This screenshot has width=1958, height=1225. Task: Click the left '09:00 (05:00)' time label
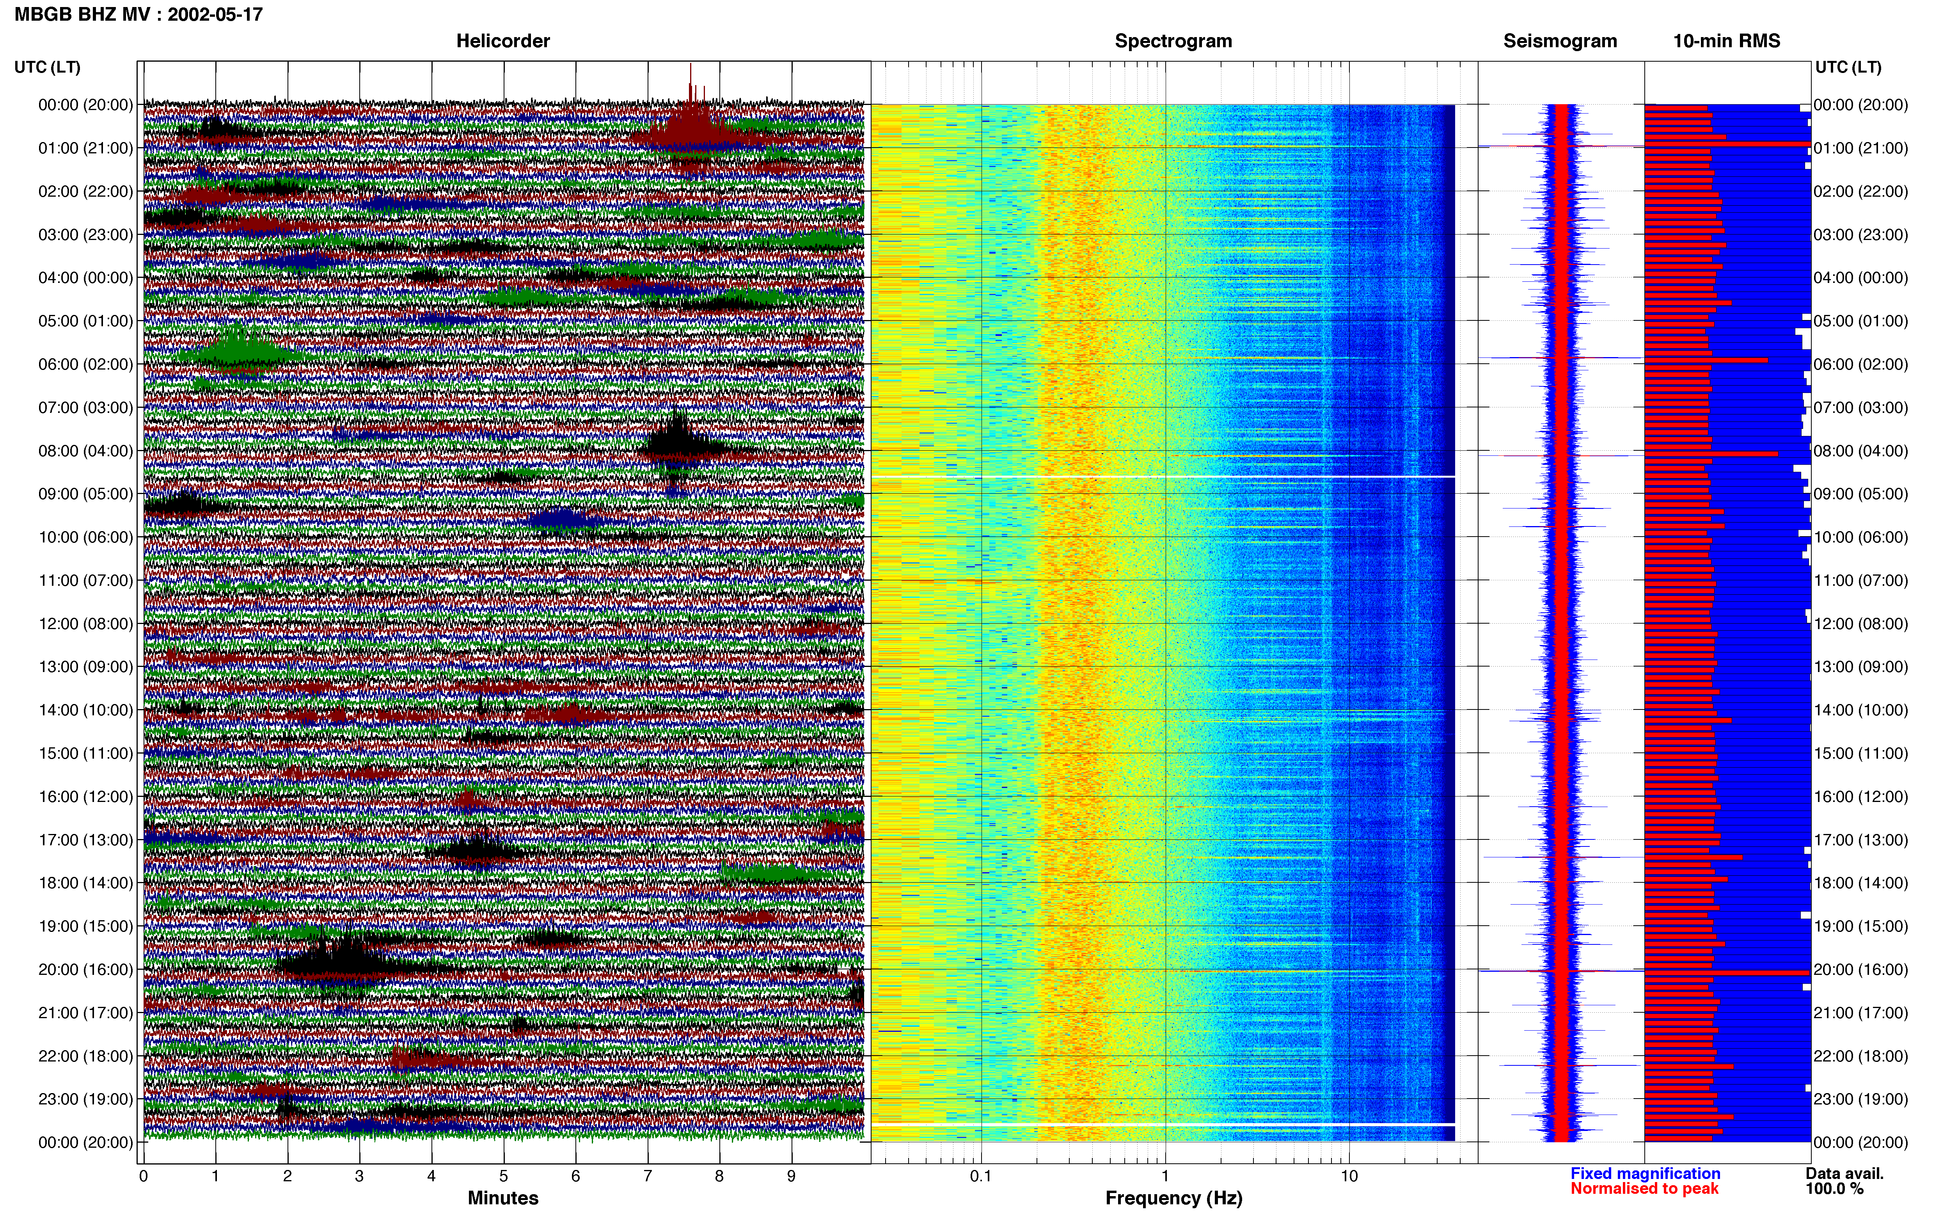point(85,493)
